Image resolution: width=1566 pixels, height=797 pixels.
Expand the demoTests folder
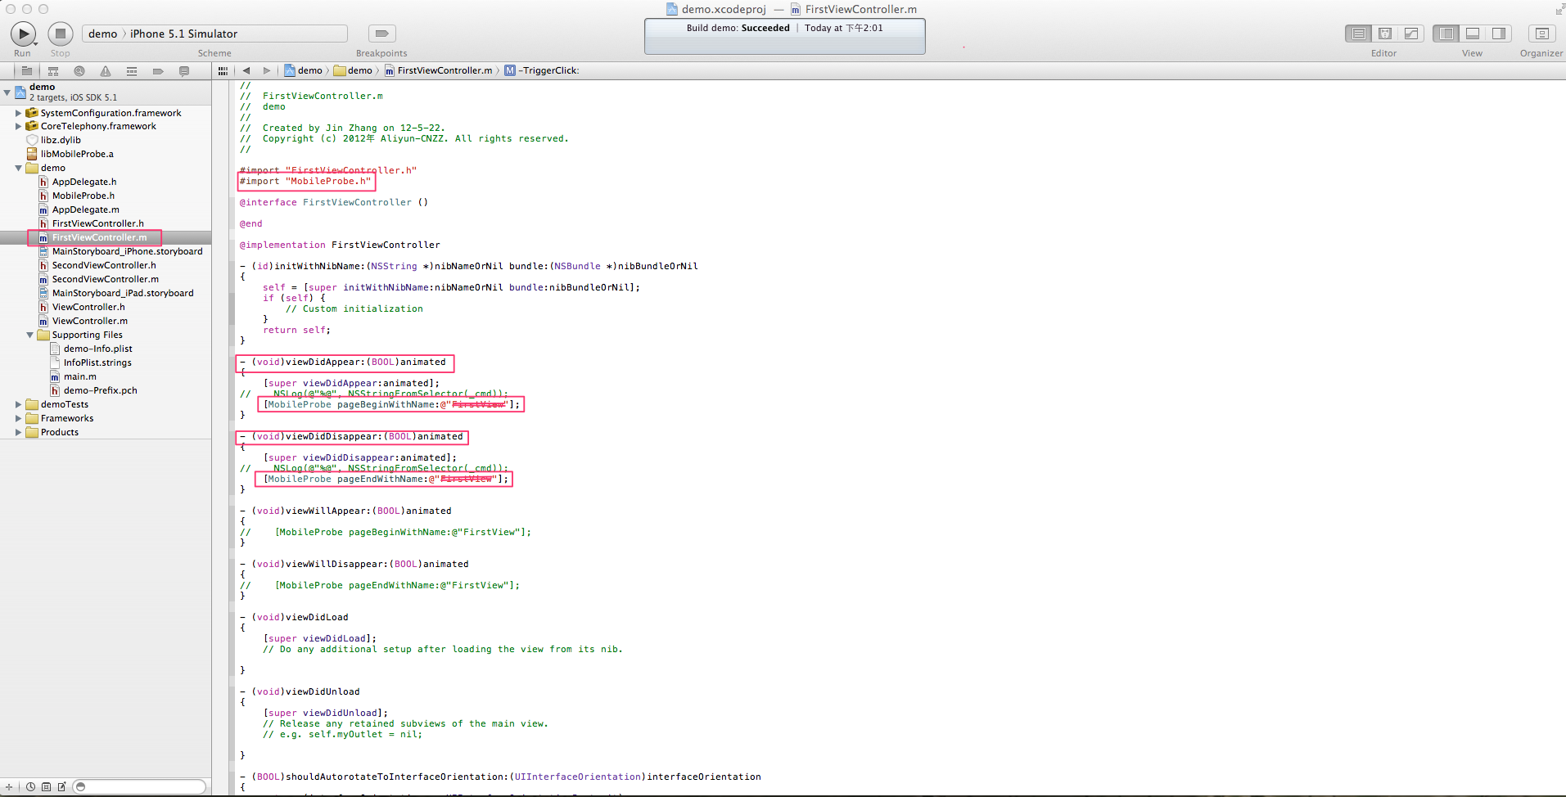[x=18, y=404]
